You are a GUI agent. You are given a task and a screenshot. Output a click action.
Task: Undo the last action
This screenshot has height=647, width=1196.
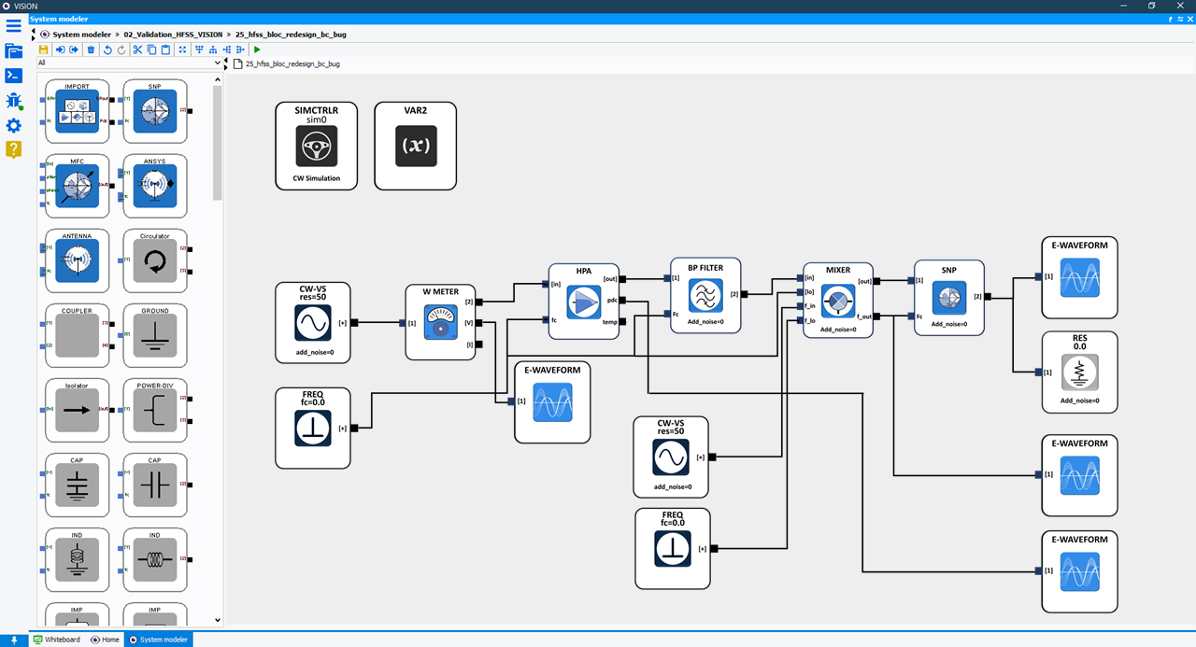(x=107, y=49)
